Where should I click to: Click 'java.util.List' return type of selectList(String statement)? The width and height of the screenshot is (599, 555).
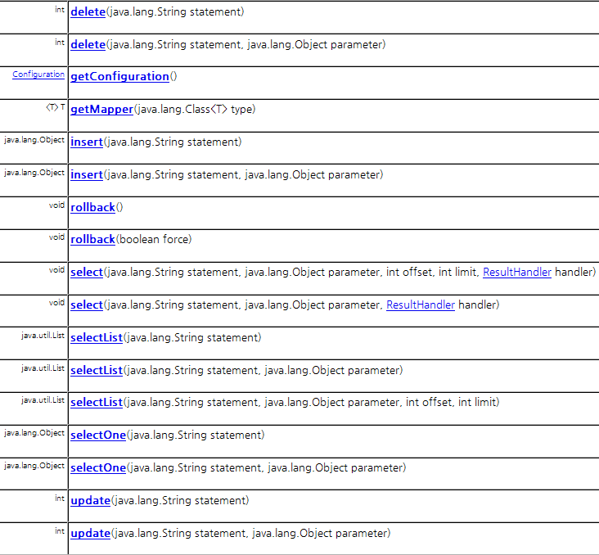click(x=43, y=336)
